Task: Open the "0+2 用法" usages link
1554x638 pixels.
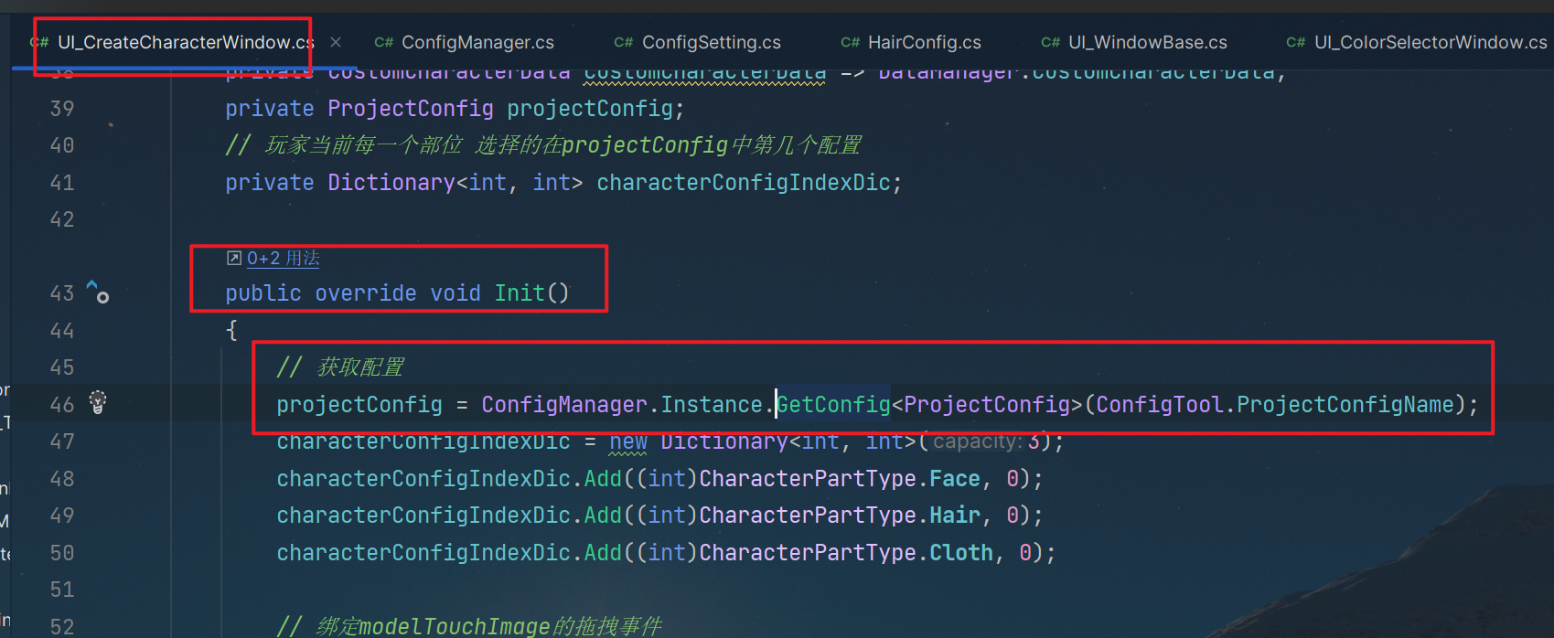Action: click(284, 259)
